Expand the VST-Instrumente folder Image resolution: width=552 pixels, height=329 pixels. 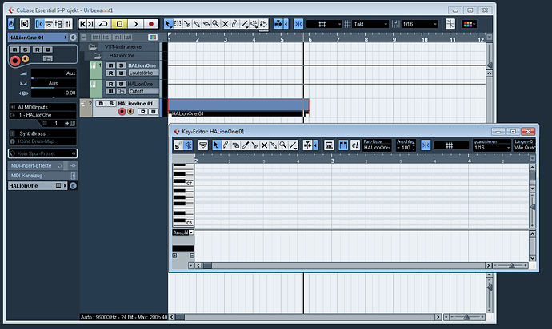92,47
